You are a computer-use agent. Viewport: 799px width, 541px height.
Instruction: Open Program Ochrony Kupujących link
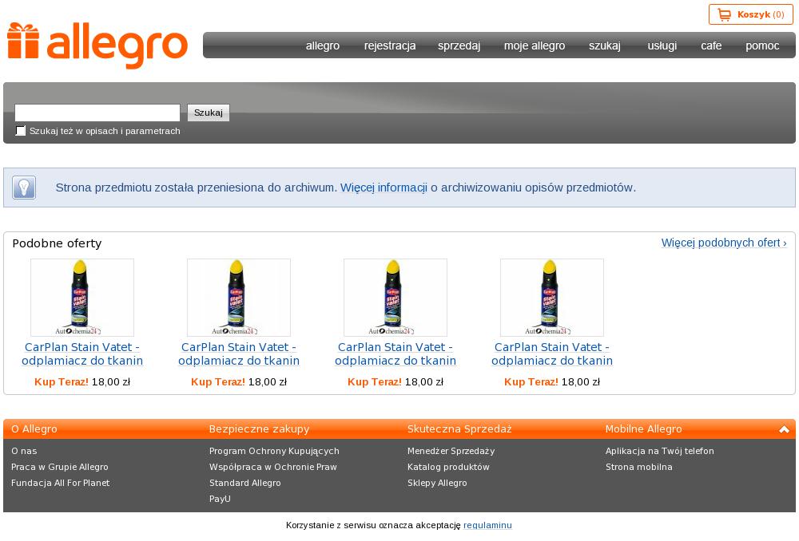pyautogui.click(x=274, y=451)
